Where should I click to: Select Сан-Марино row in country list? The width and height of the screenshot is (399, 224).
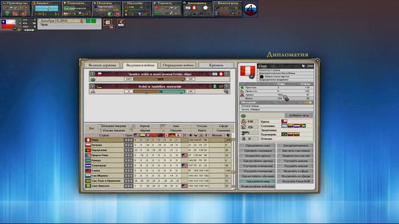pyautogui.click(x=158, y=175)
